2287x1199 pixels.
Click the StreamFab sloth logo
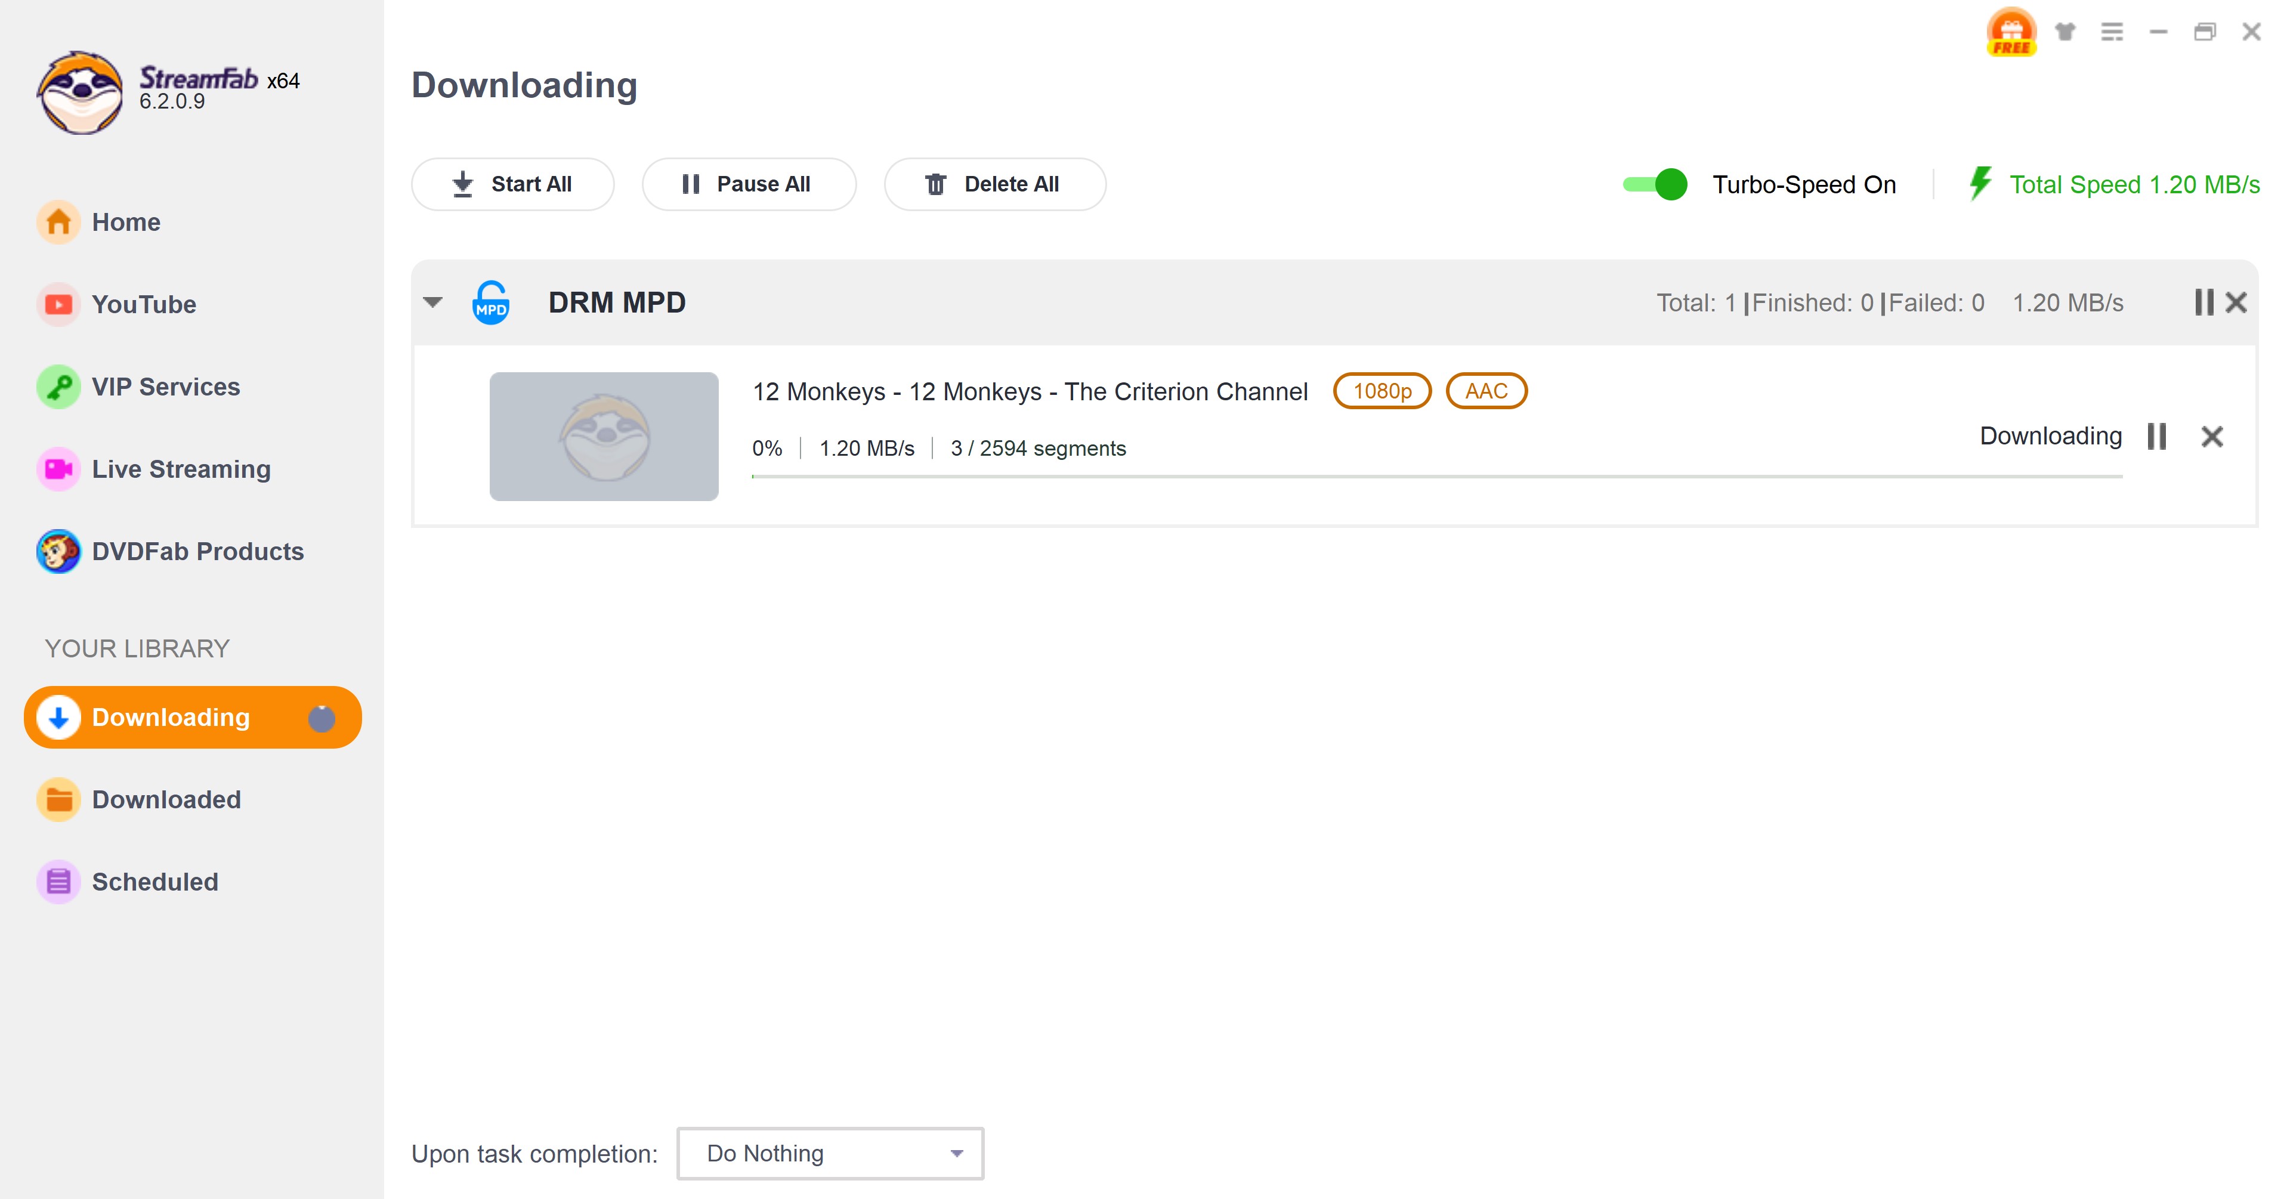pyautogui.click(x=80, y=92)
